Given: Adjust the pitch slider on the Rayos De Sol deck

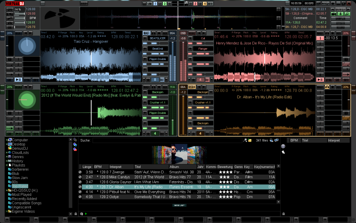Looking at the screenshot, I should (x=349, y=46).
